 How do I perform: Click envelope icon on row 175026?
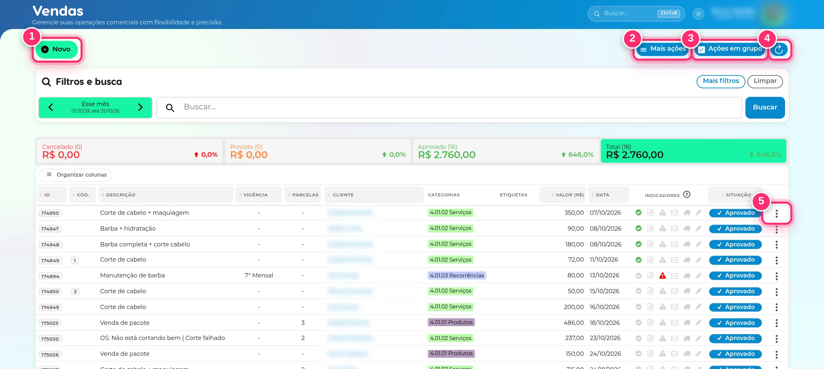(x=674, y=354)
